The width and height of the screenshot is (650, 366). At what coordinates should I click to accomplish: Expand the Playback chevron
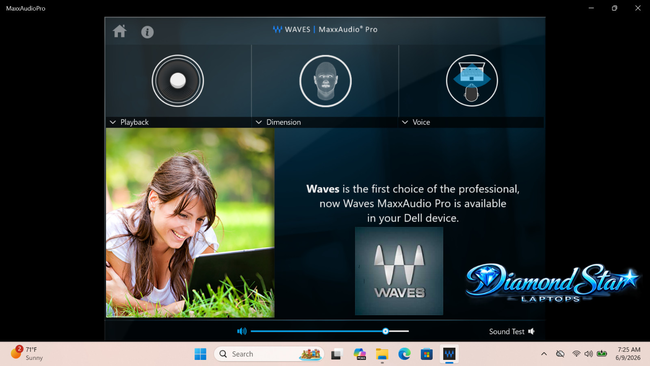113,122
